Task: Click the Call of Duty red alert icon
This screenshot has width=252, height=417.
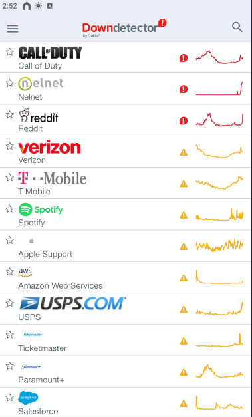Action: (184, 58)
